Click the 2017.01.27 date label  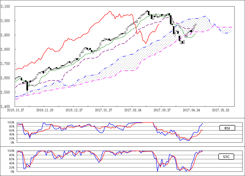coord(103,110)
